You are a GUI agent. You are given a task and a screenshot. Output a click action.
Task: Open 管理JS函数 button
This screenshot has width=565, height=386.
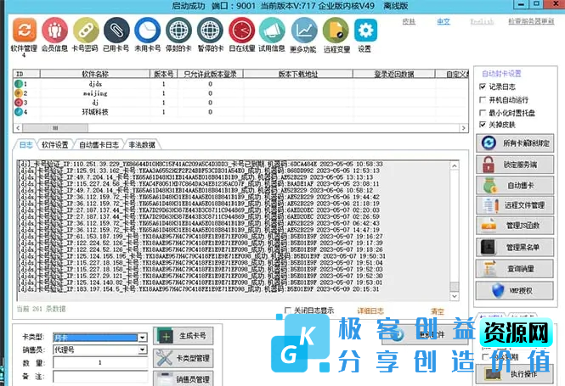tap(515, 226)
